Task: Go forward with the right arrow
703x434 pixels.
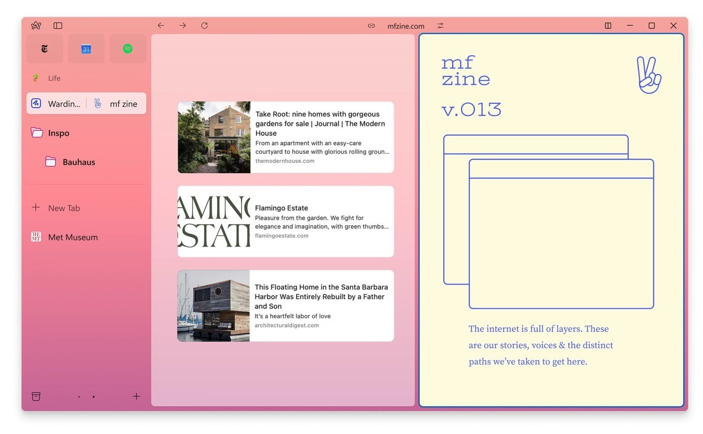Action: point(182,26)
